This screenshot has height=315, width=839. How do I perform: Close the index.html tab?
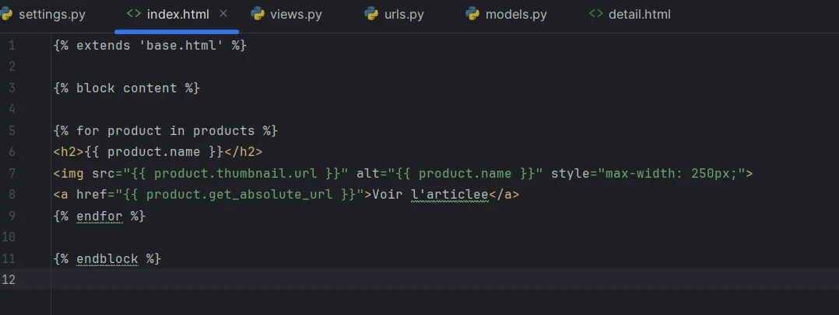click(x=224, y=14)
